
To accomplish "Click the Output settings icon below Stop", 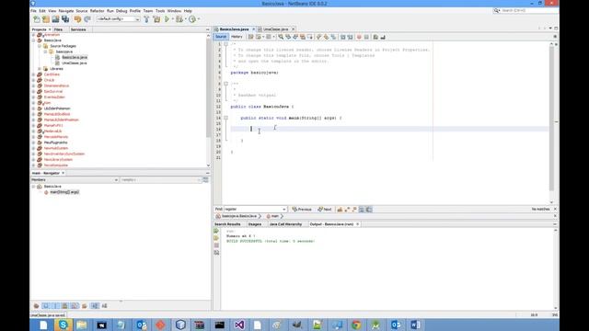I will coord(216,253).
